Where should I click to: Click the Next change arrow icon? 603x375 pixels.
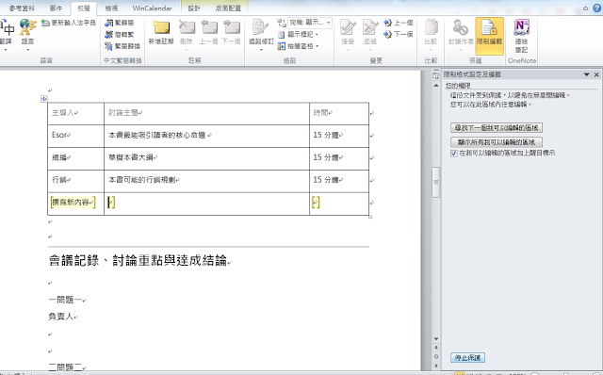click(x=387, y=35)
